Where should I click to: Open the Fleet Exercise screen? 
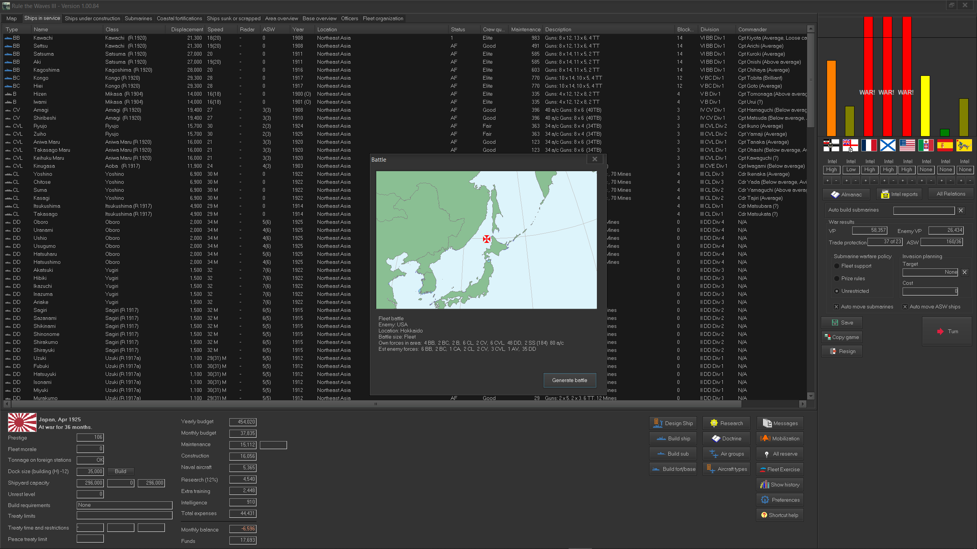pos(780,469)
